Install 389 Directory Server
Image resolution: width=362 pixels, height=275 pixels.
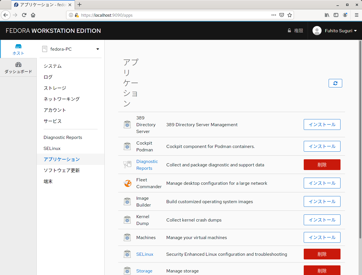322,124
